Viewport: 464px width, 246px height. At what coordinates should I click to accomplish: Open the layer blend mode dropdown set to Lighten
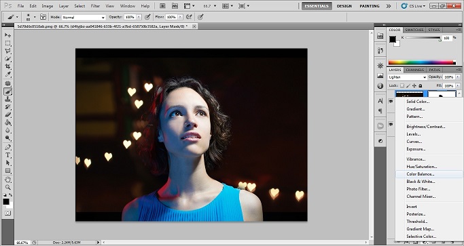tap(408, 77)
